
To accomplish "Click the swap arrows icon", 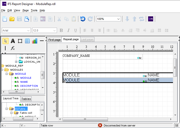I will coord(142,19).
